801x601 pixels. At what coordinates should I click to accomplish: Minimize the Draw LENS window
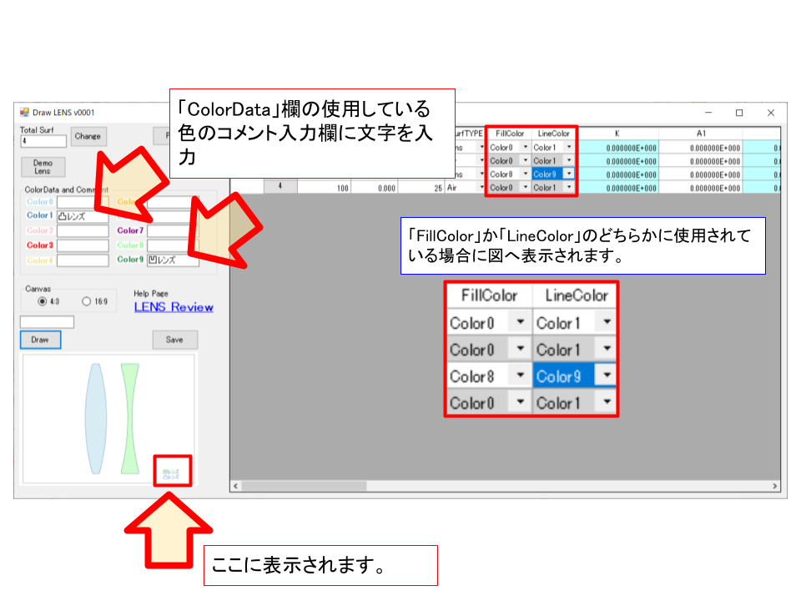[x=708, y=113]
